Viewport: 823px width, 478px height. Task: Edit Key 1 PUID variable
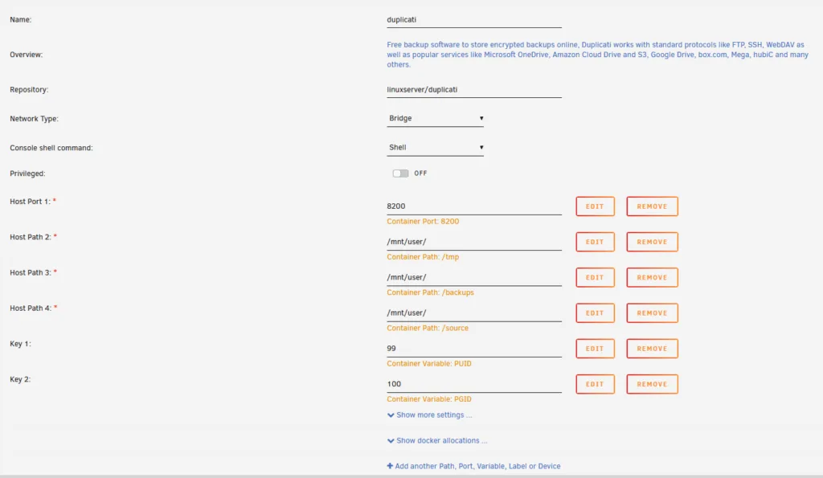(x=595, y=349)
